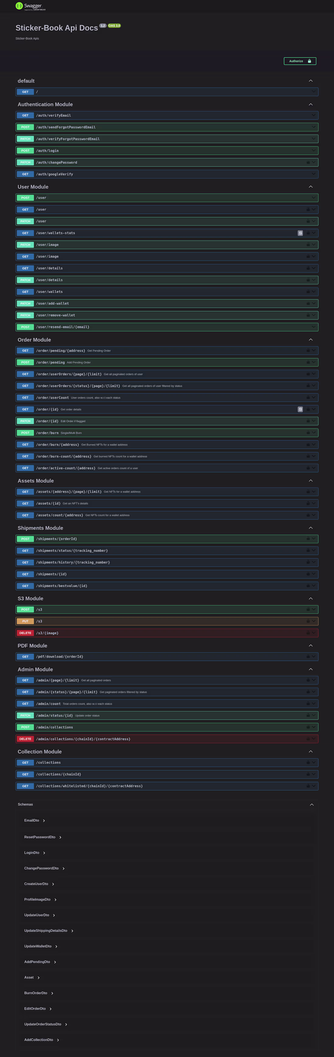This screenshot has width=334, height=1057.
Task: Copy the GET /user/wallets-stats path to clipboard
Action: (x=300, y=233)
